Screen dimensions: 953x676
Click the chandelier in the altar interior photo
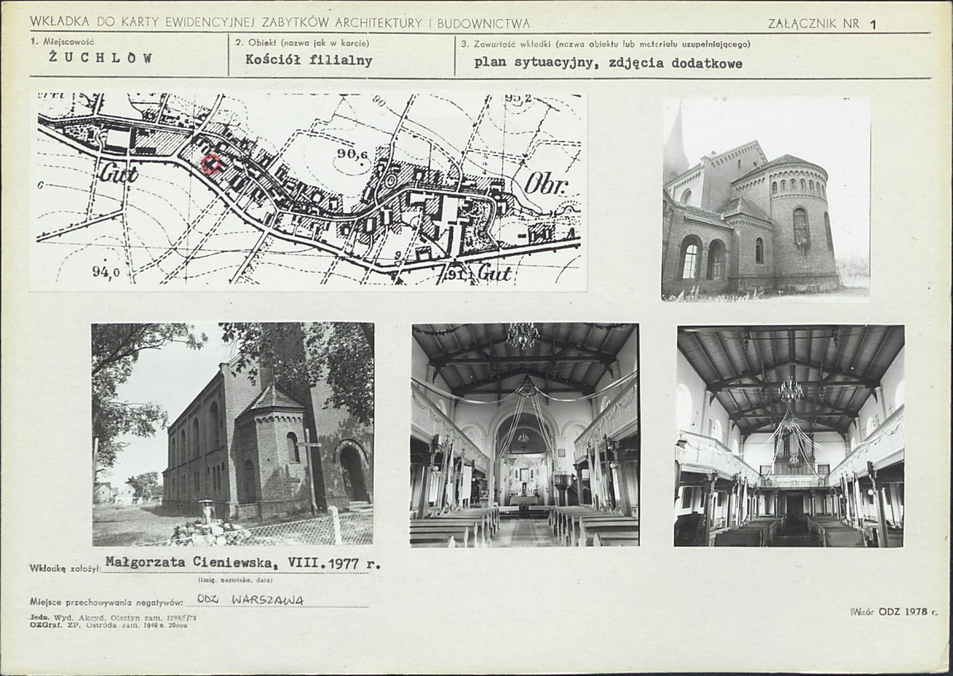(522, 336)
